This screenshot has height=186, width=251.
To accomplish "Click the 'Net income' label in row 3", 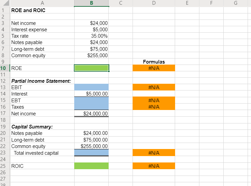I will [x=24, y=23].
